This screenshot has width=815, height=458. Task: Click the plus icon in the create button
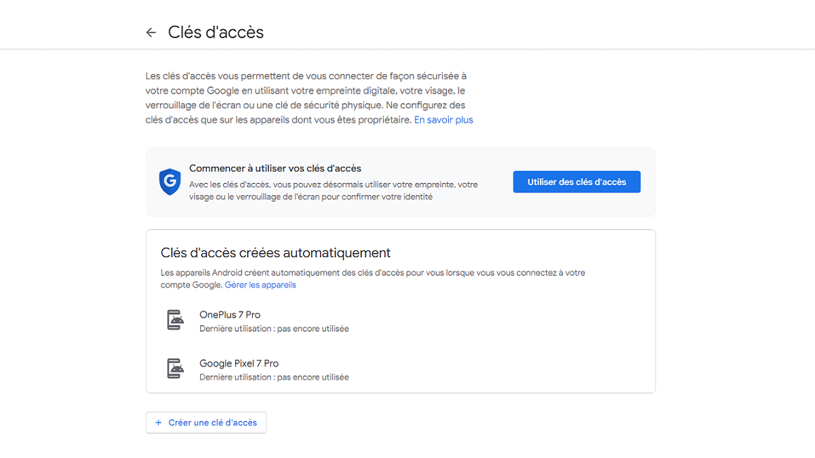click(x=159, y=423)
